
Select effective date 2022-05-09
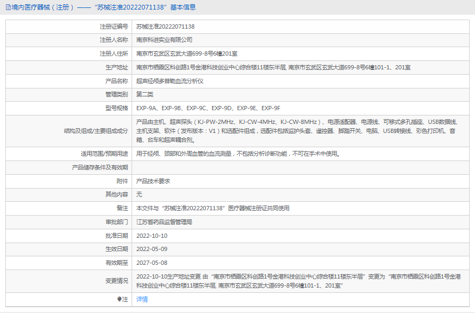pos(152,249)
